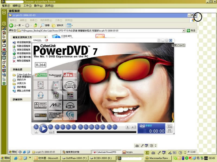
Task: Open PowerDVD's select source dropdown
Action: click(x=52, y=132)
